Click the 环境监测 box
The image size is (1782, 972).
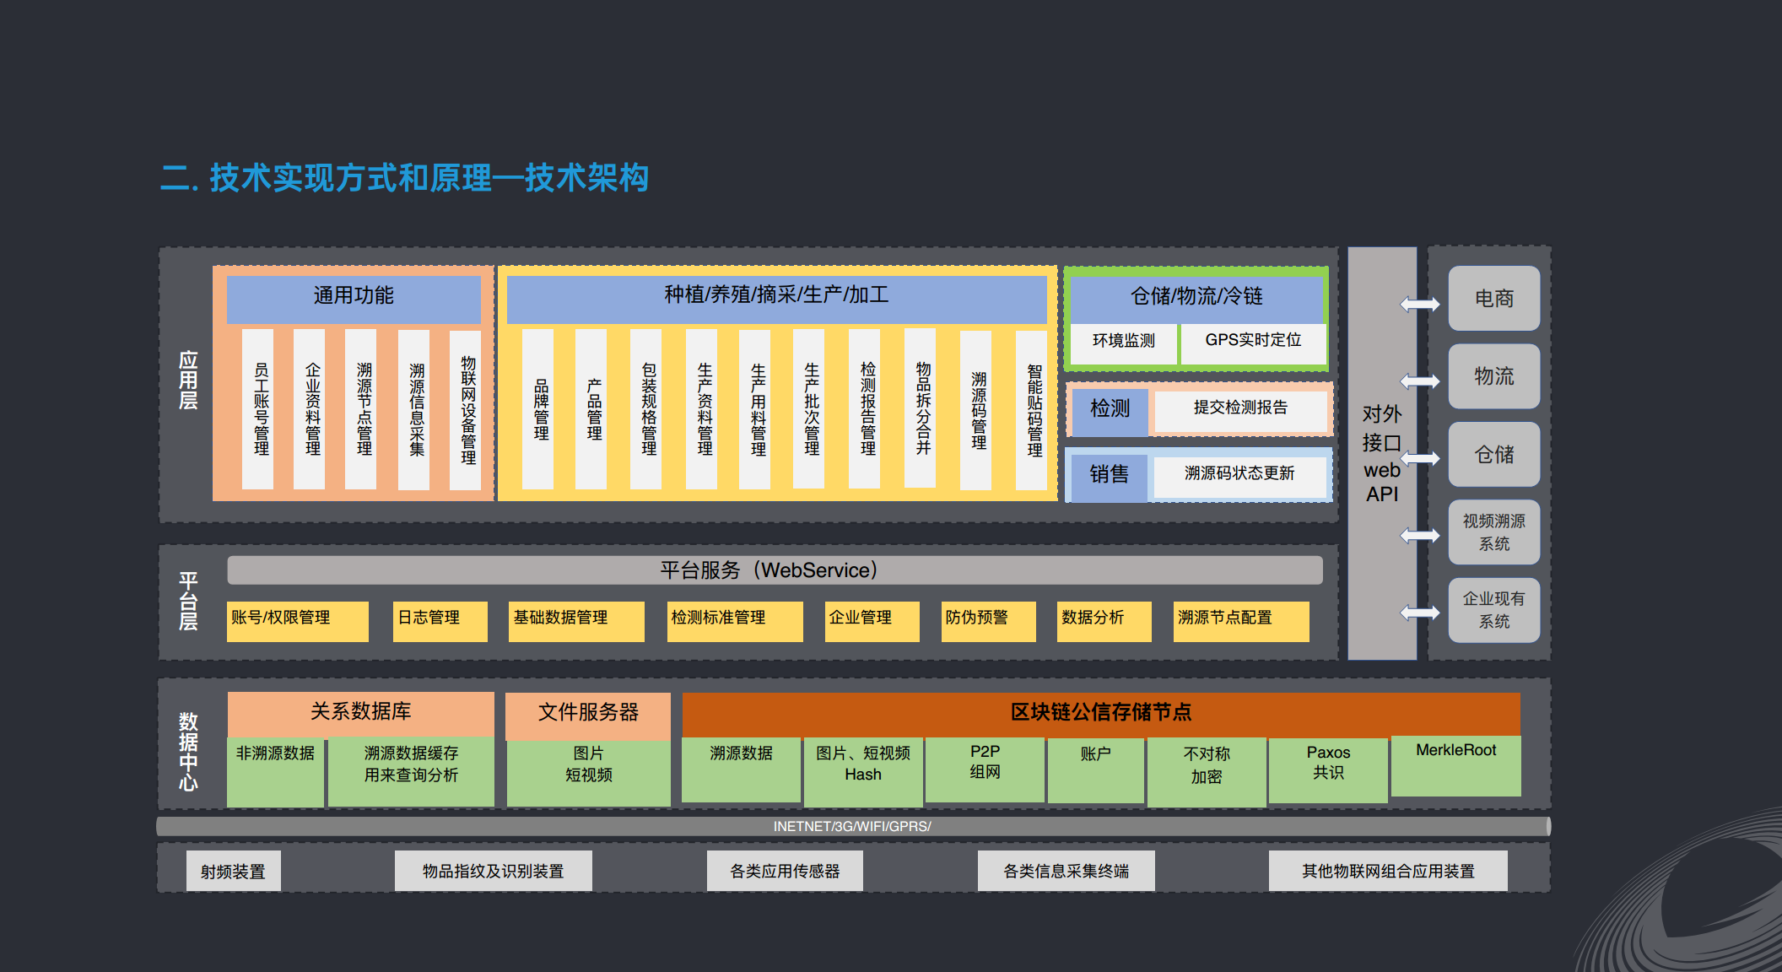(1124, 343)
